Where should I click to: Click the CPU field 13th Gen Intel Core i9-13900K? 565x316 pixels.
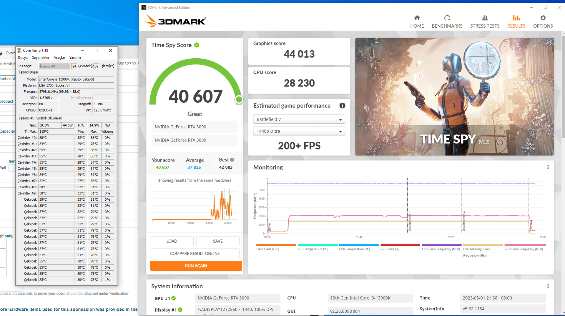tap(370, 298)
